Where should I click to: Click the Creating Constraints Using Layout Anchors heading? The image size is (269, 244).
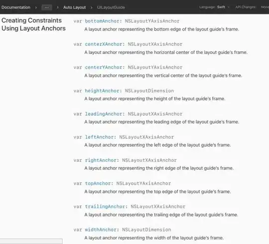tap(33, 24)
